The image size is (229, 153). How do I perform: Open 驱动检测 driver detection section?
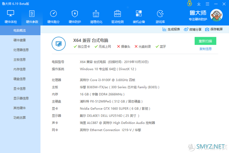pos(118,17)
